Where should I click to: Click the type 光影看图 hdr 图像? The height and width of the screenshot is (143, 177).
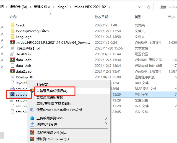tap(149, 65)
